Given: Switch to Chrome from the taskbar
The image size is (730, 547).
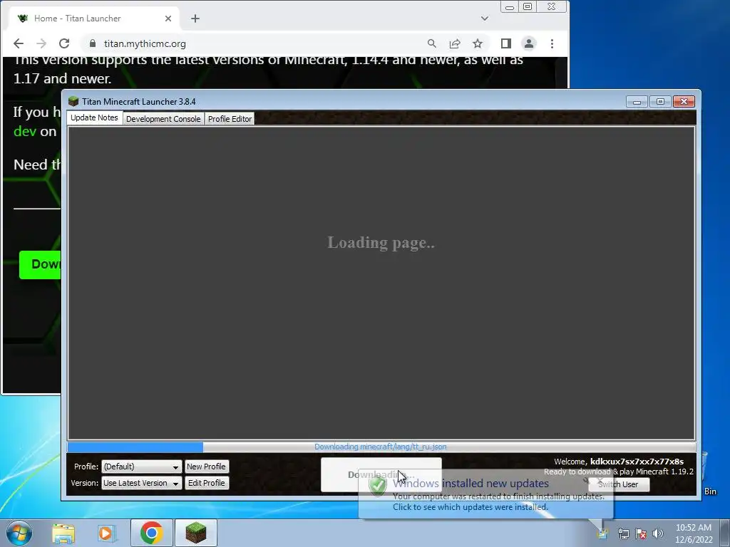Looking at the screenshot, I should pyautogui.click(x=151, y=533).
